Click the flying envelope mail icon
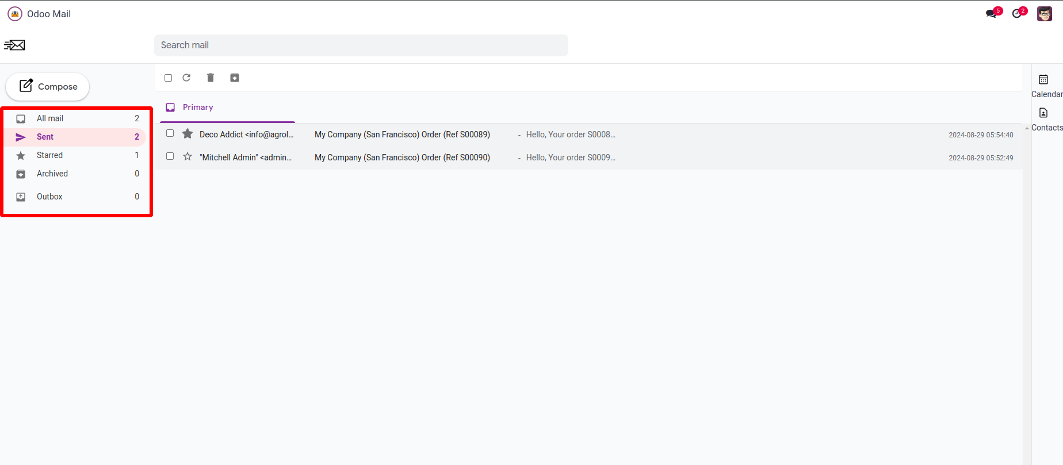The image size is (1063, 465). point(14,45)
